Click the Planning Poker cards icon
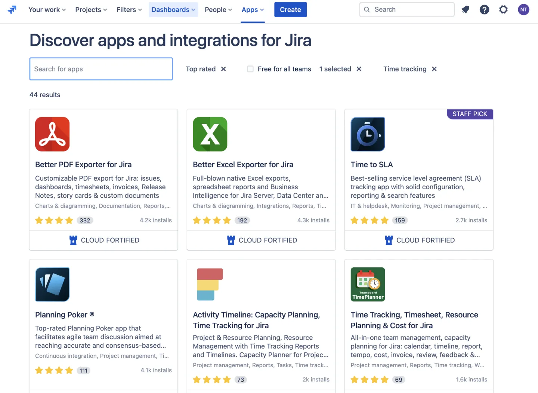The image size is (538, 393). (52, 284)
